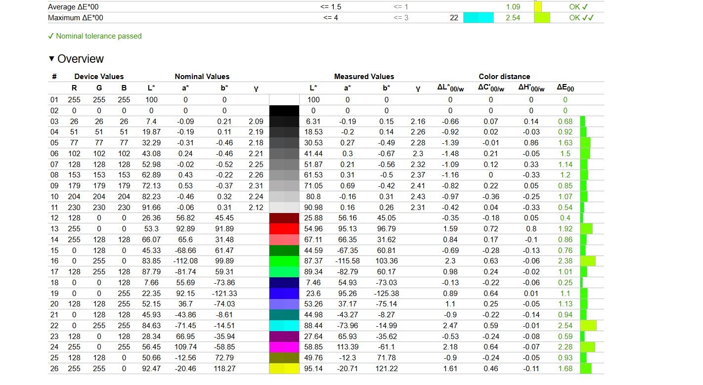Click the blue swatch in row 19
Viewport: 703px width, 385px height.
click(x=284, y=293)
